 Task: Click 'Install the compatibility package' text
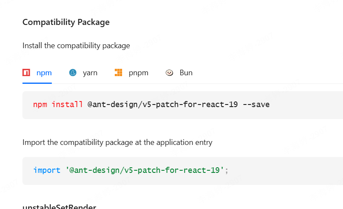(76, 46)
